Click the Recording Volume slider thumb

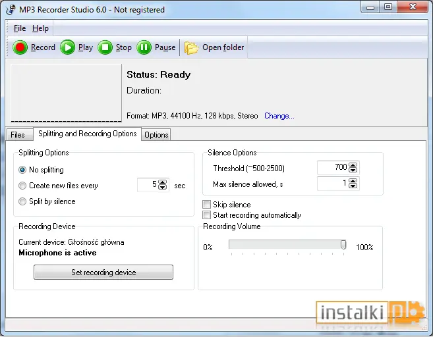343,245
